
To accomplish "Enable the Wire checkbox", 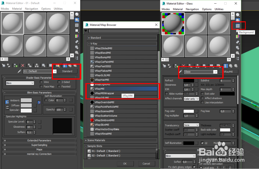I will coord(41,82).
